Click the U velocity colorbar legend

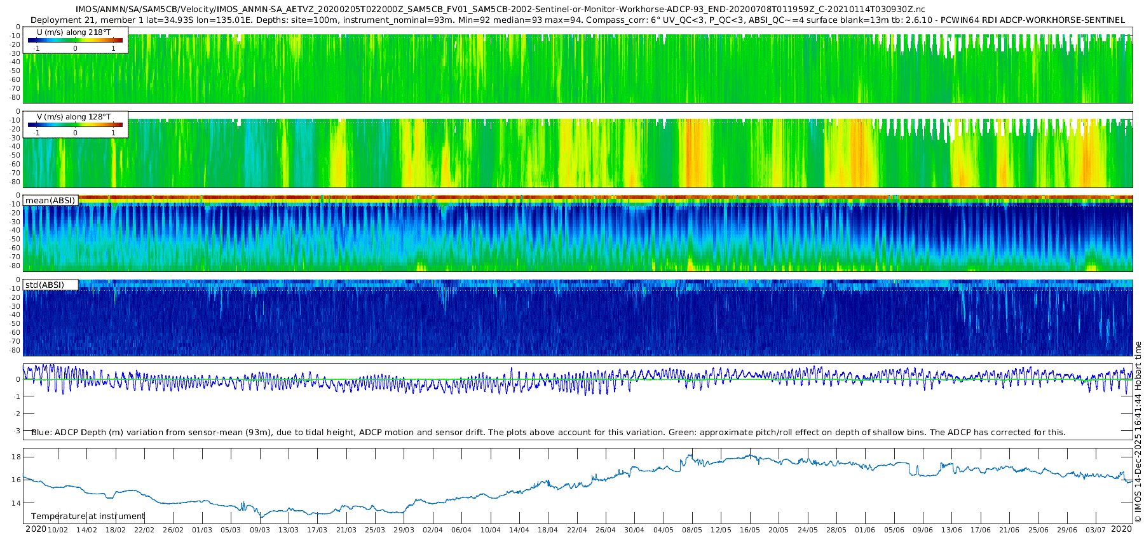tap(75, 40)
